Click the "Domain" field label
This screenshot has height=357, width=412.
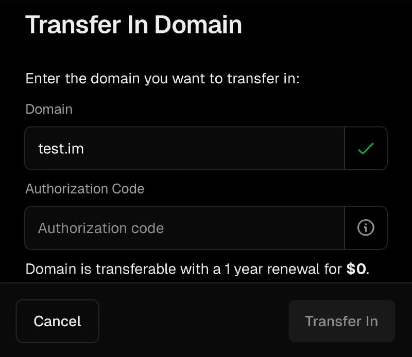(x=49, y=109)
